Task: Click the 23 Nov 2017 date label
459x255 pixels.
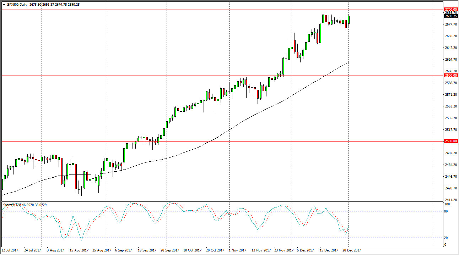Action: (283, 250)
